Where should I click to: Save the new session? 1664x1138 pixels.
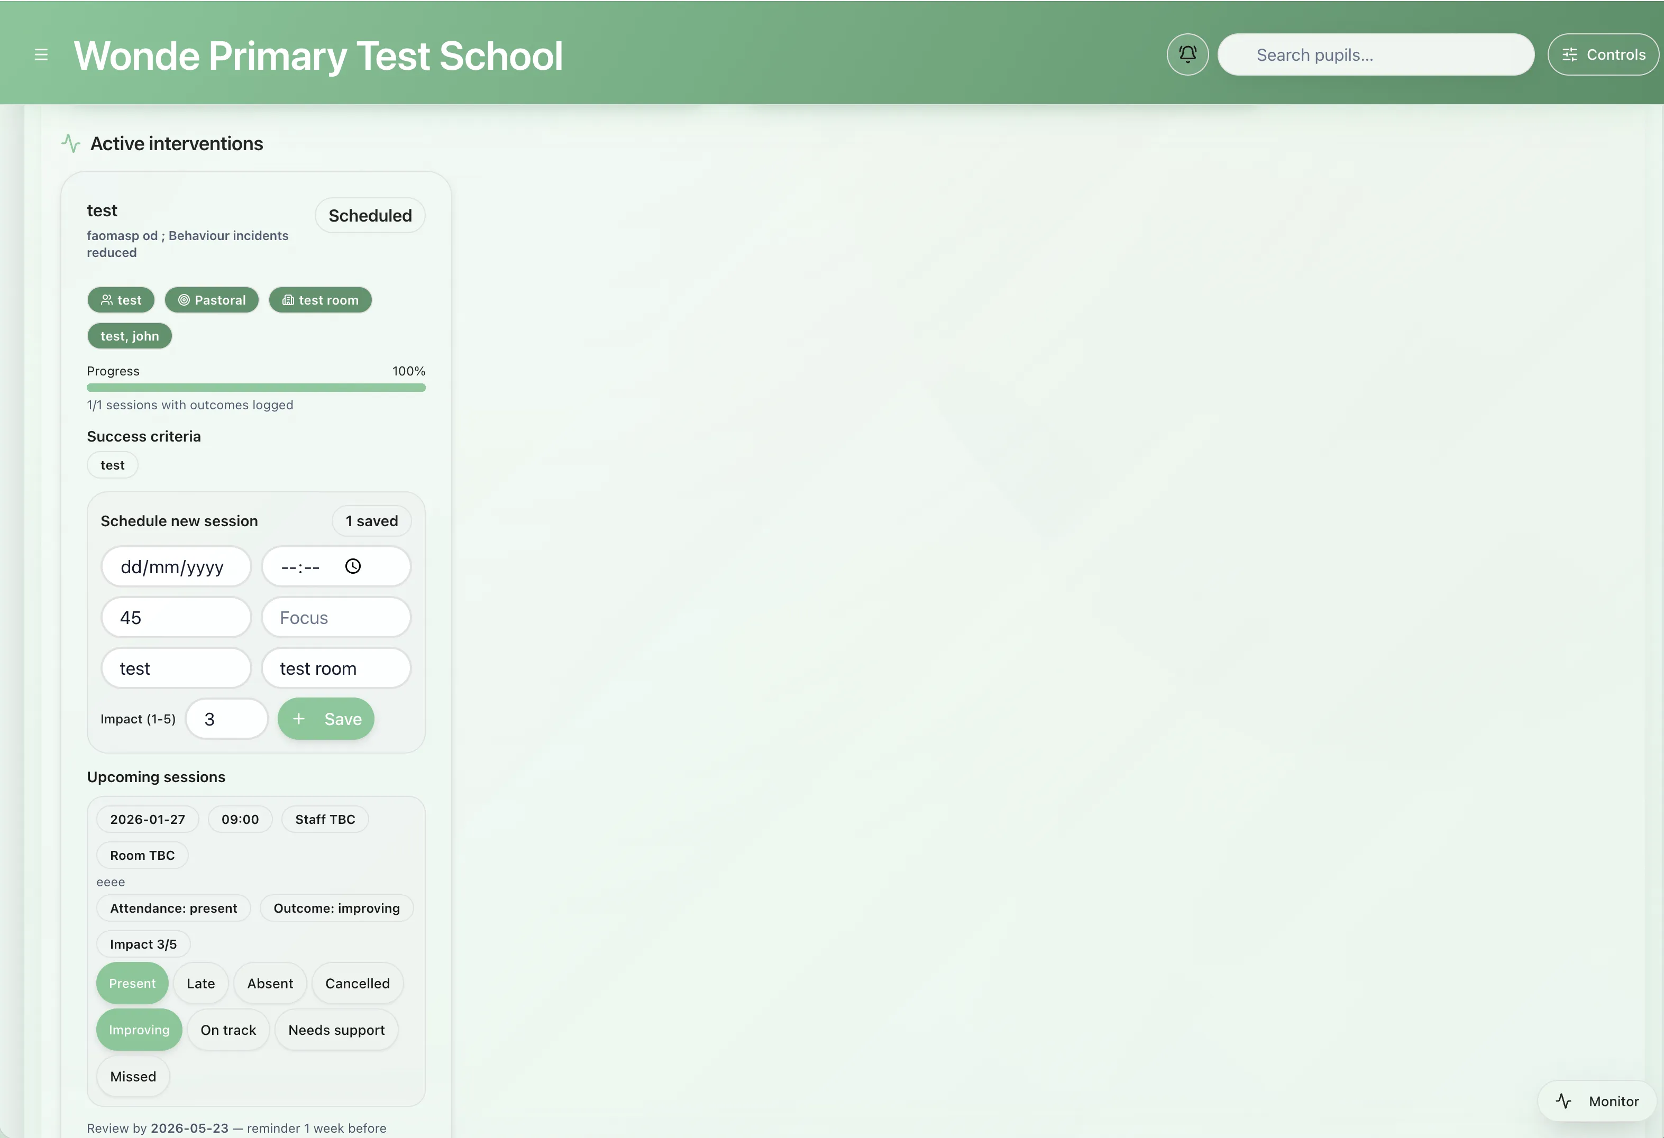click(326, 719)
